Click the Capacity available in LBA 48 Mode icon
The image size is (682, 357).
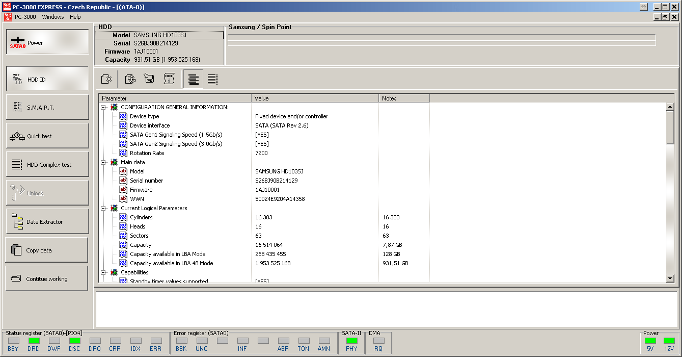click(123, 263)
